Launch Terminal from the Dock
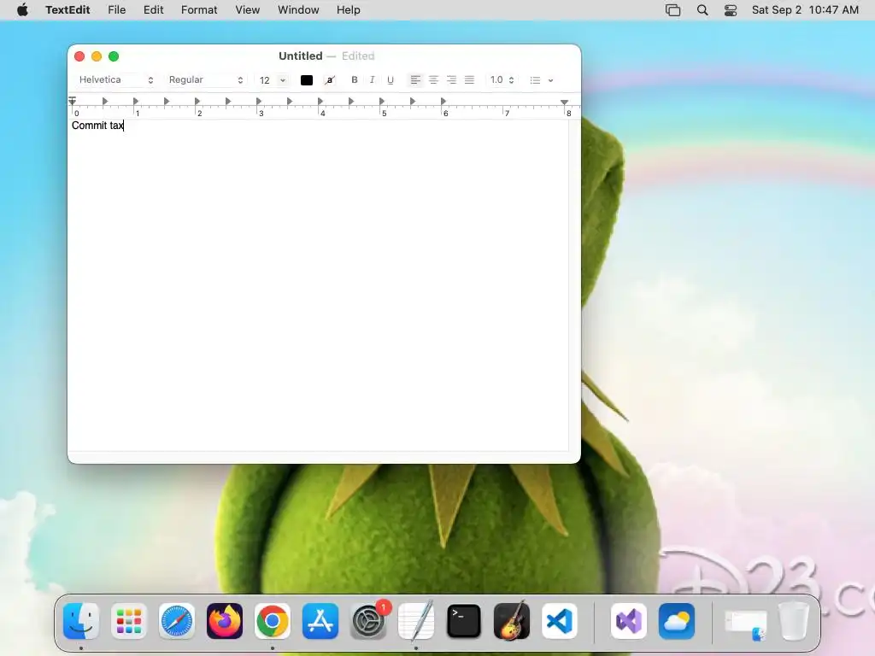Viewport: 875px width, 656px height. click(x=464, y=621)
